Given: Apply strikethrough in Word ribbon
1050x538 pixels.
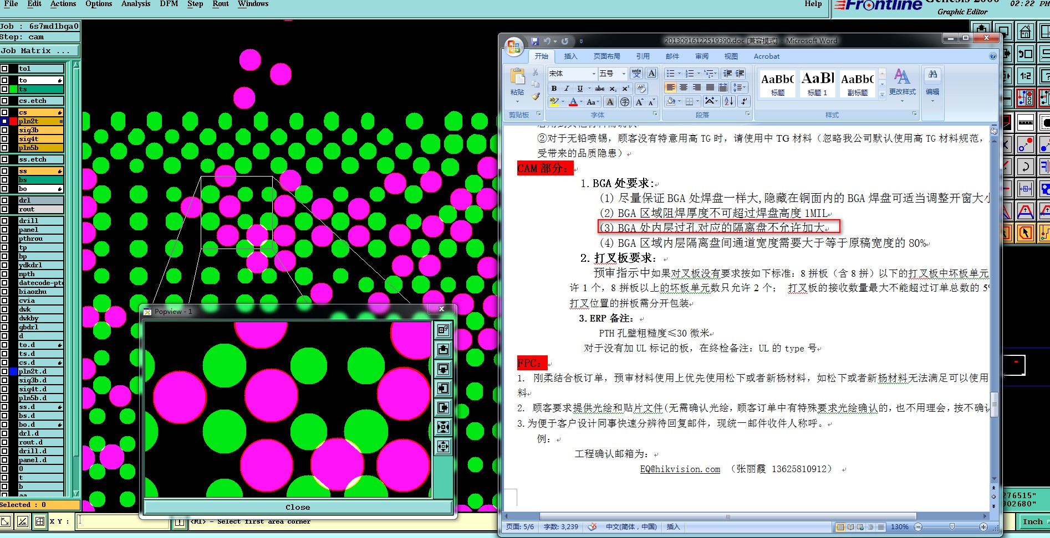Looking at the screenshot, I should pos(600,89).
